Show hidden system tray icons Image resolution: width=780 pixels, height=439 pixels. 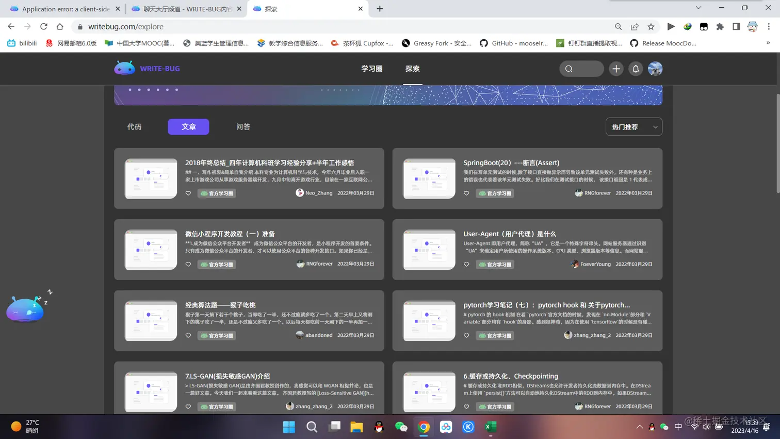pyautogui.click(x=640, y=427)
